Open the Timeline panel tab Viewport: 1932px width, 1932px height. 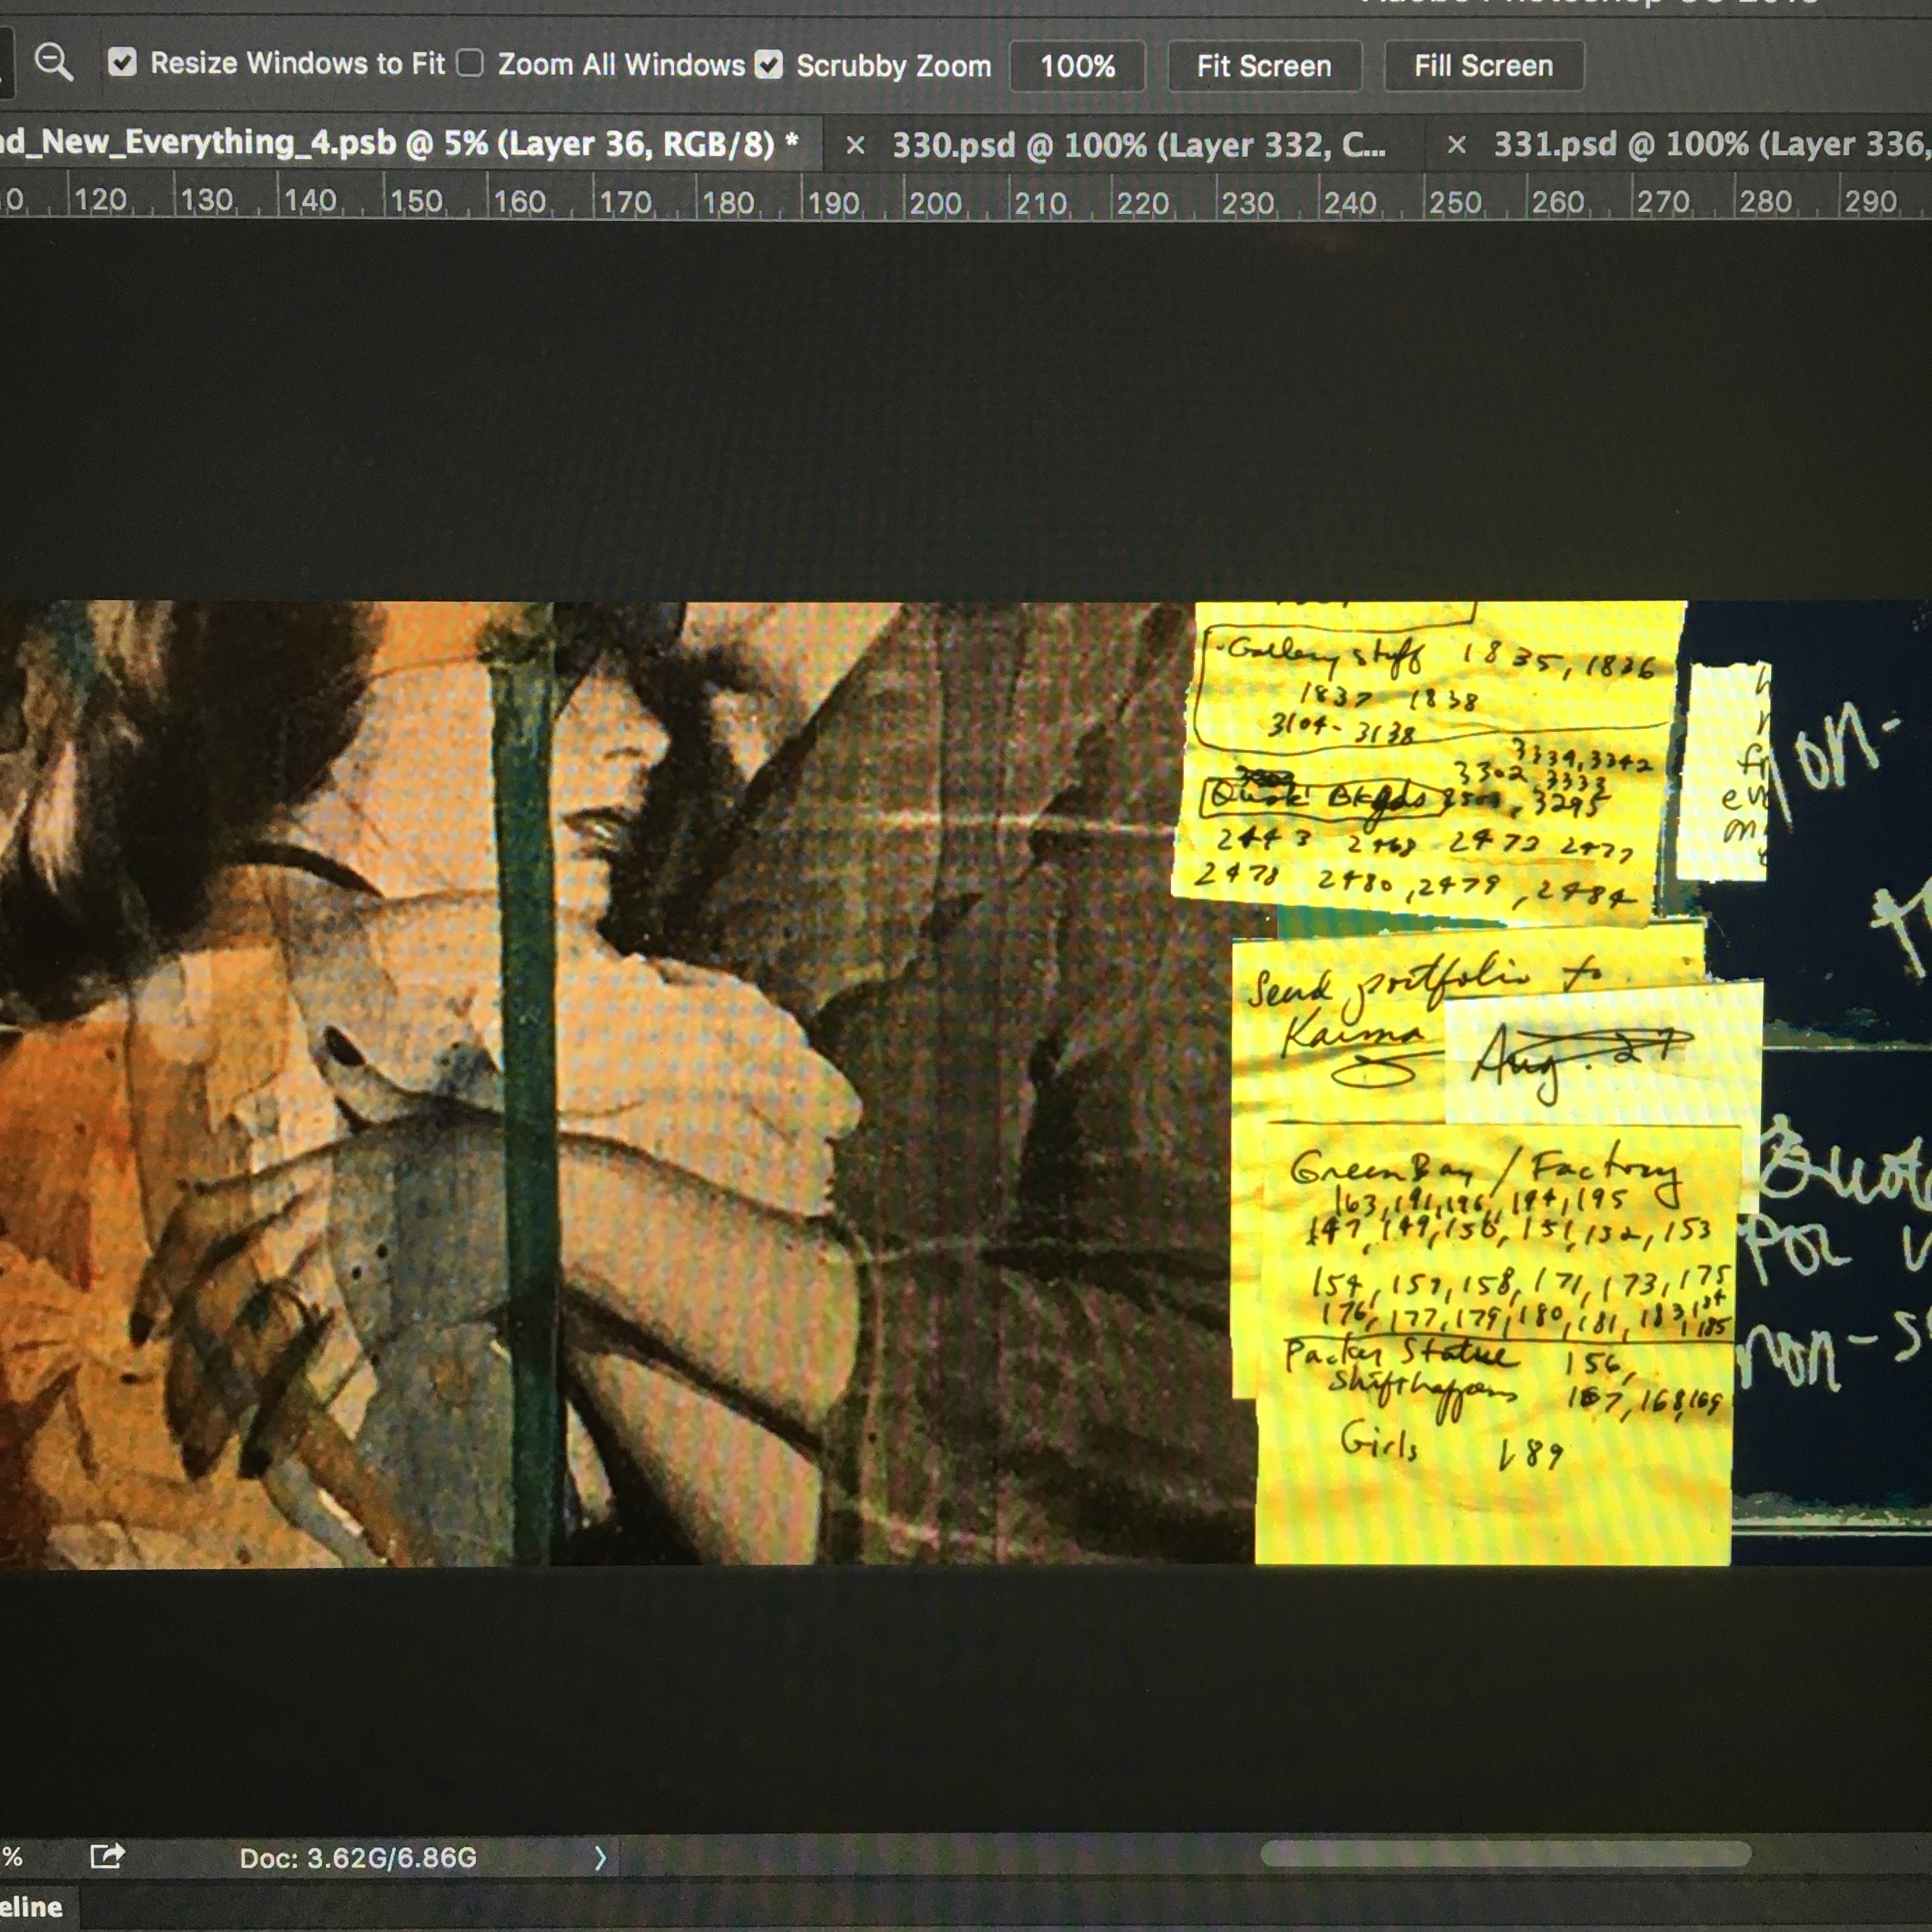tap(32, 1907)
